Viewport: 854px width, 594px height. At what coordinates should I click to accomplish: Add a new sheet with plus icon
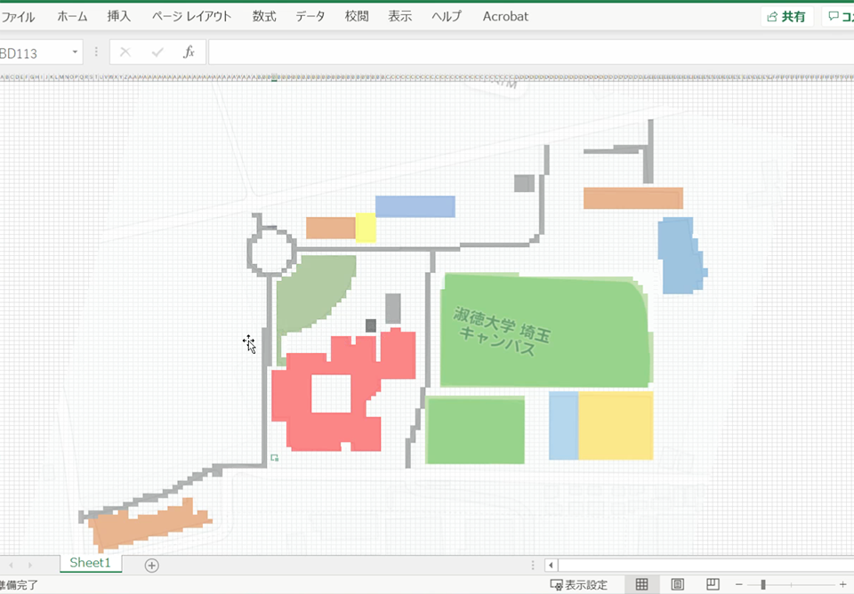[x=152, y=566]
